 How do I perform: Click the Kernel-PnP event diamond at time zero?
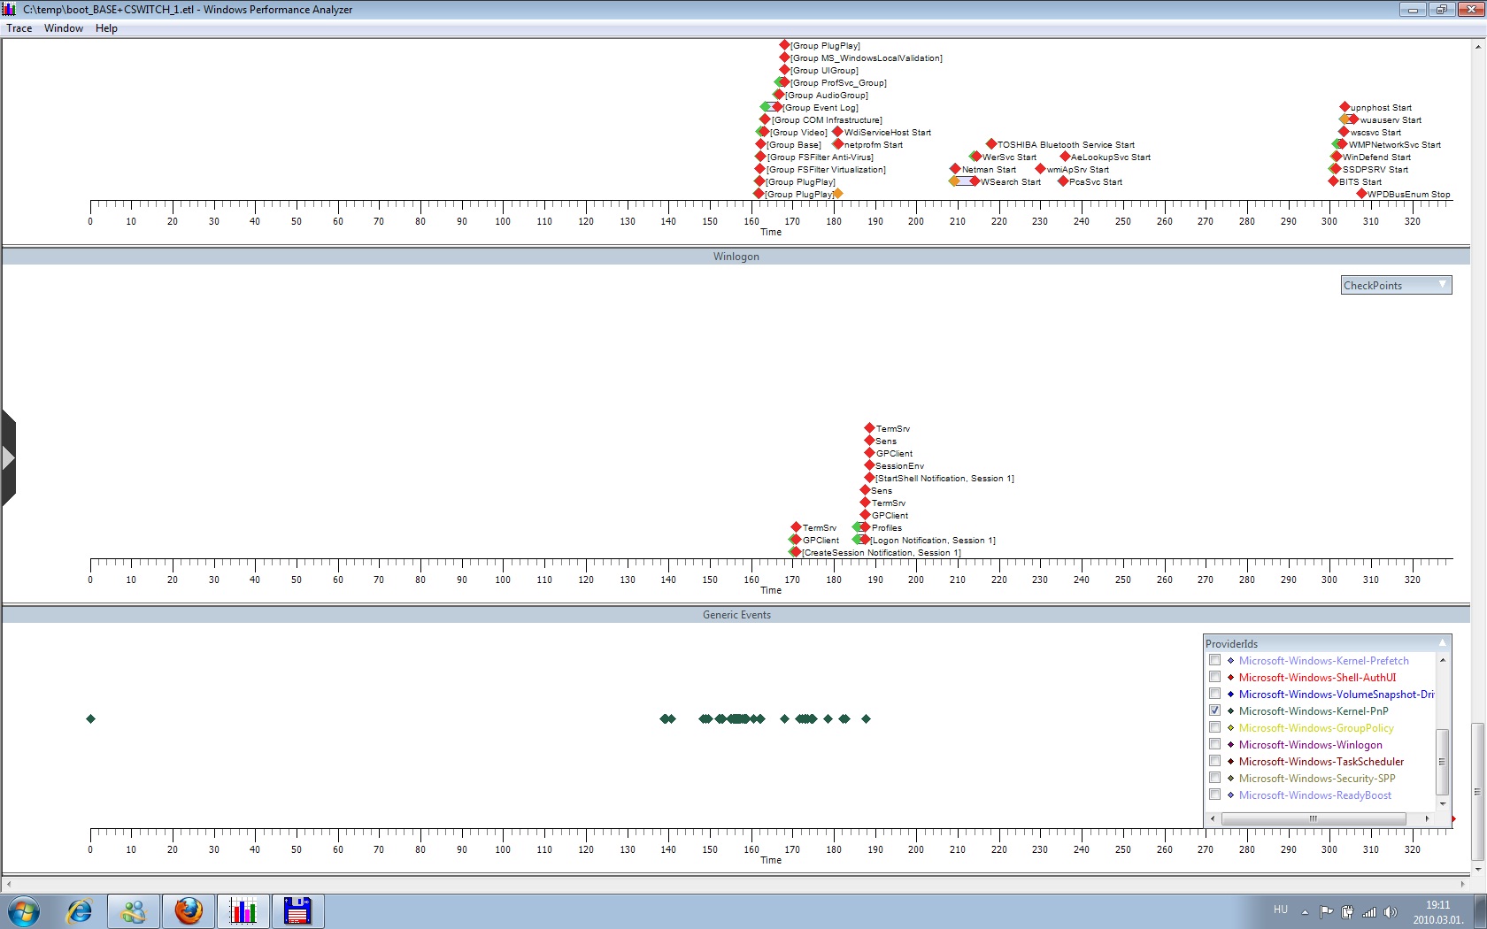click(x=90, y=718)
